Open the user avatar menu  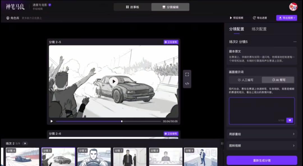[x=293, y=7]
